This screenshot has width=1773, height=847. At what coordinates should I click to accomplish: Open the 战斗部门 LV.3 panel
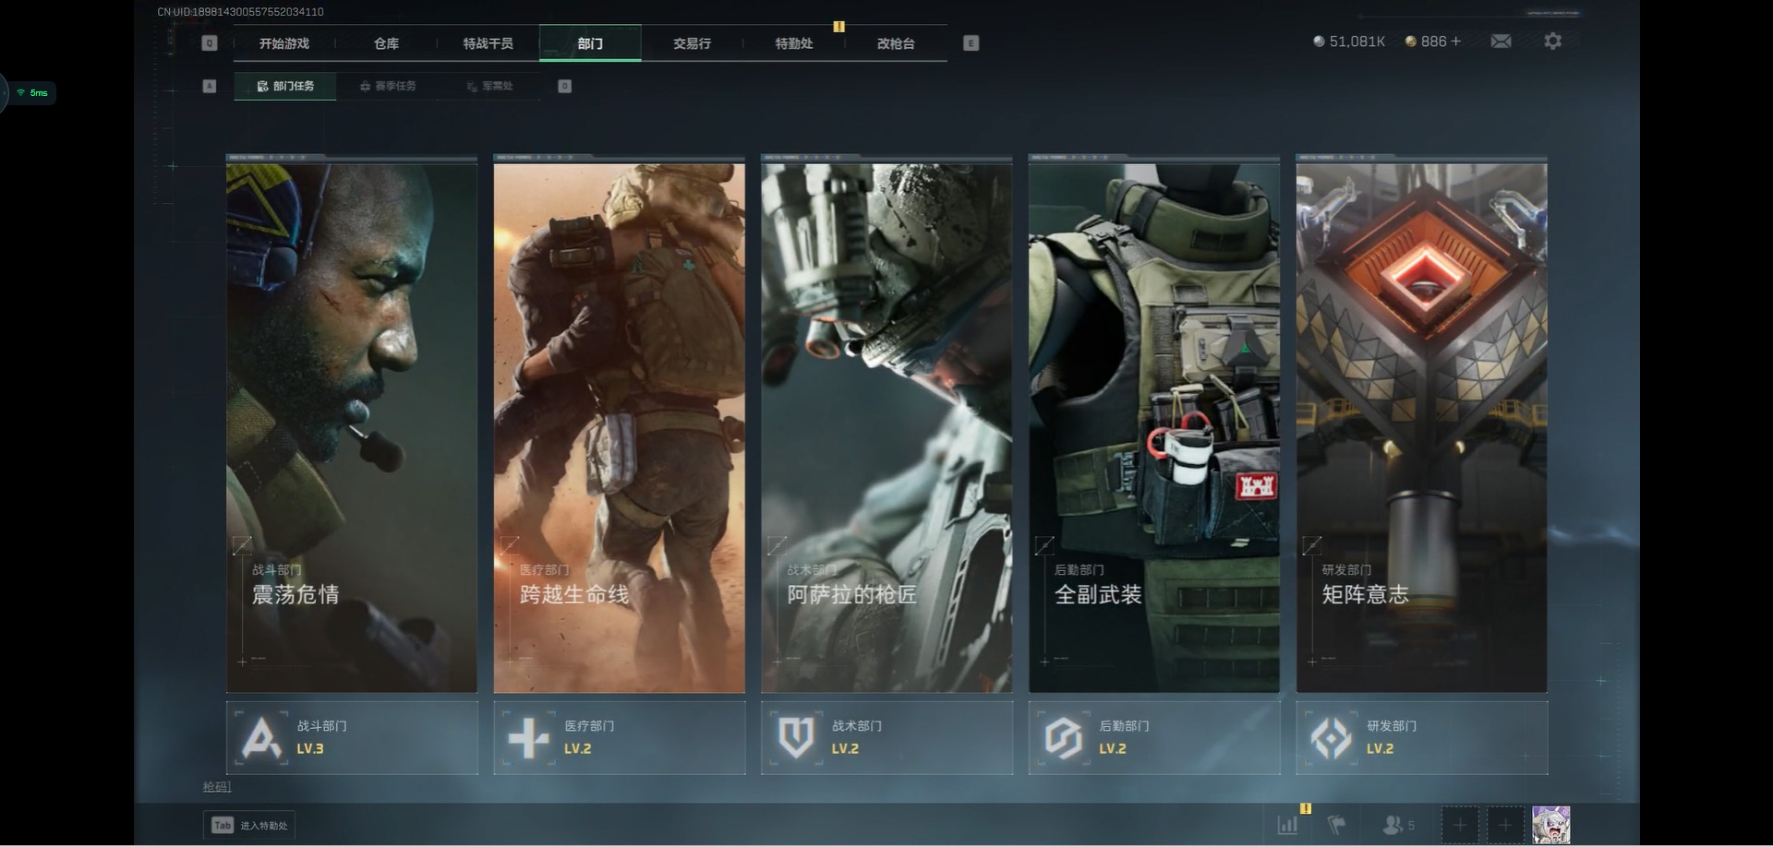(352, 738)
